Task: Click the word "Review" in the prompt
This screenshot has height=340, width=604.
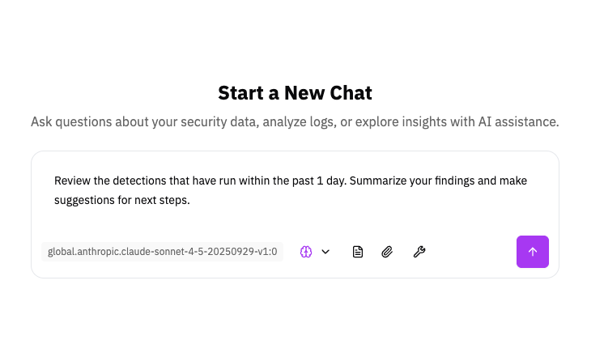Action: [73, 181]
